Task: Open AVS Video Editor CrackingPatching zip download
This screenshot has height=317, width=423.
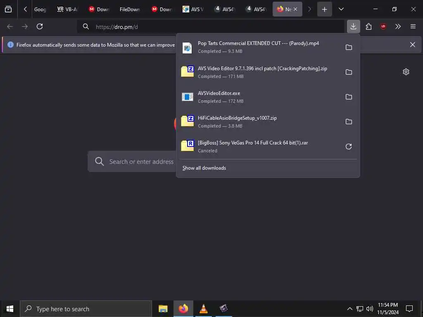Action: point(259,72)
